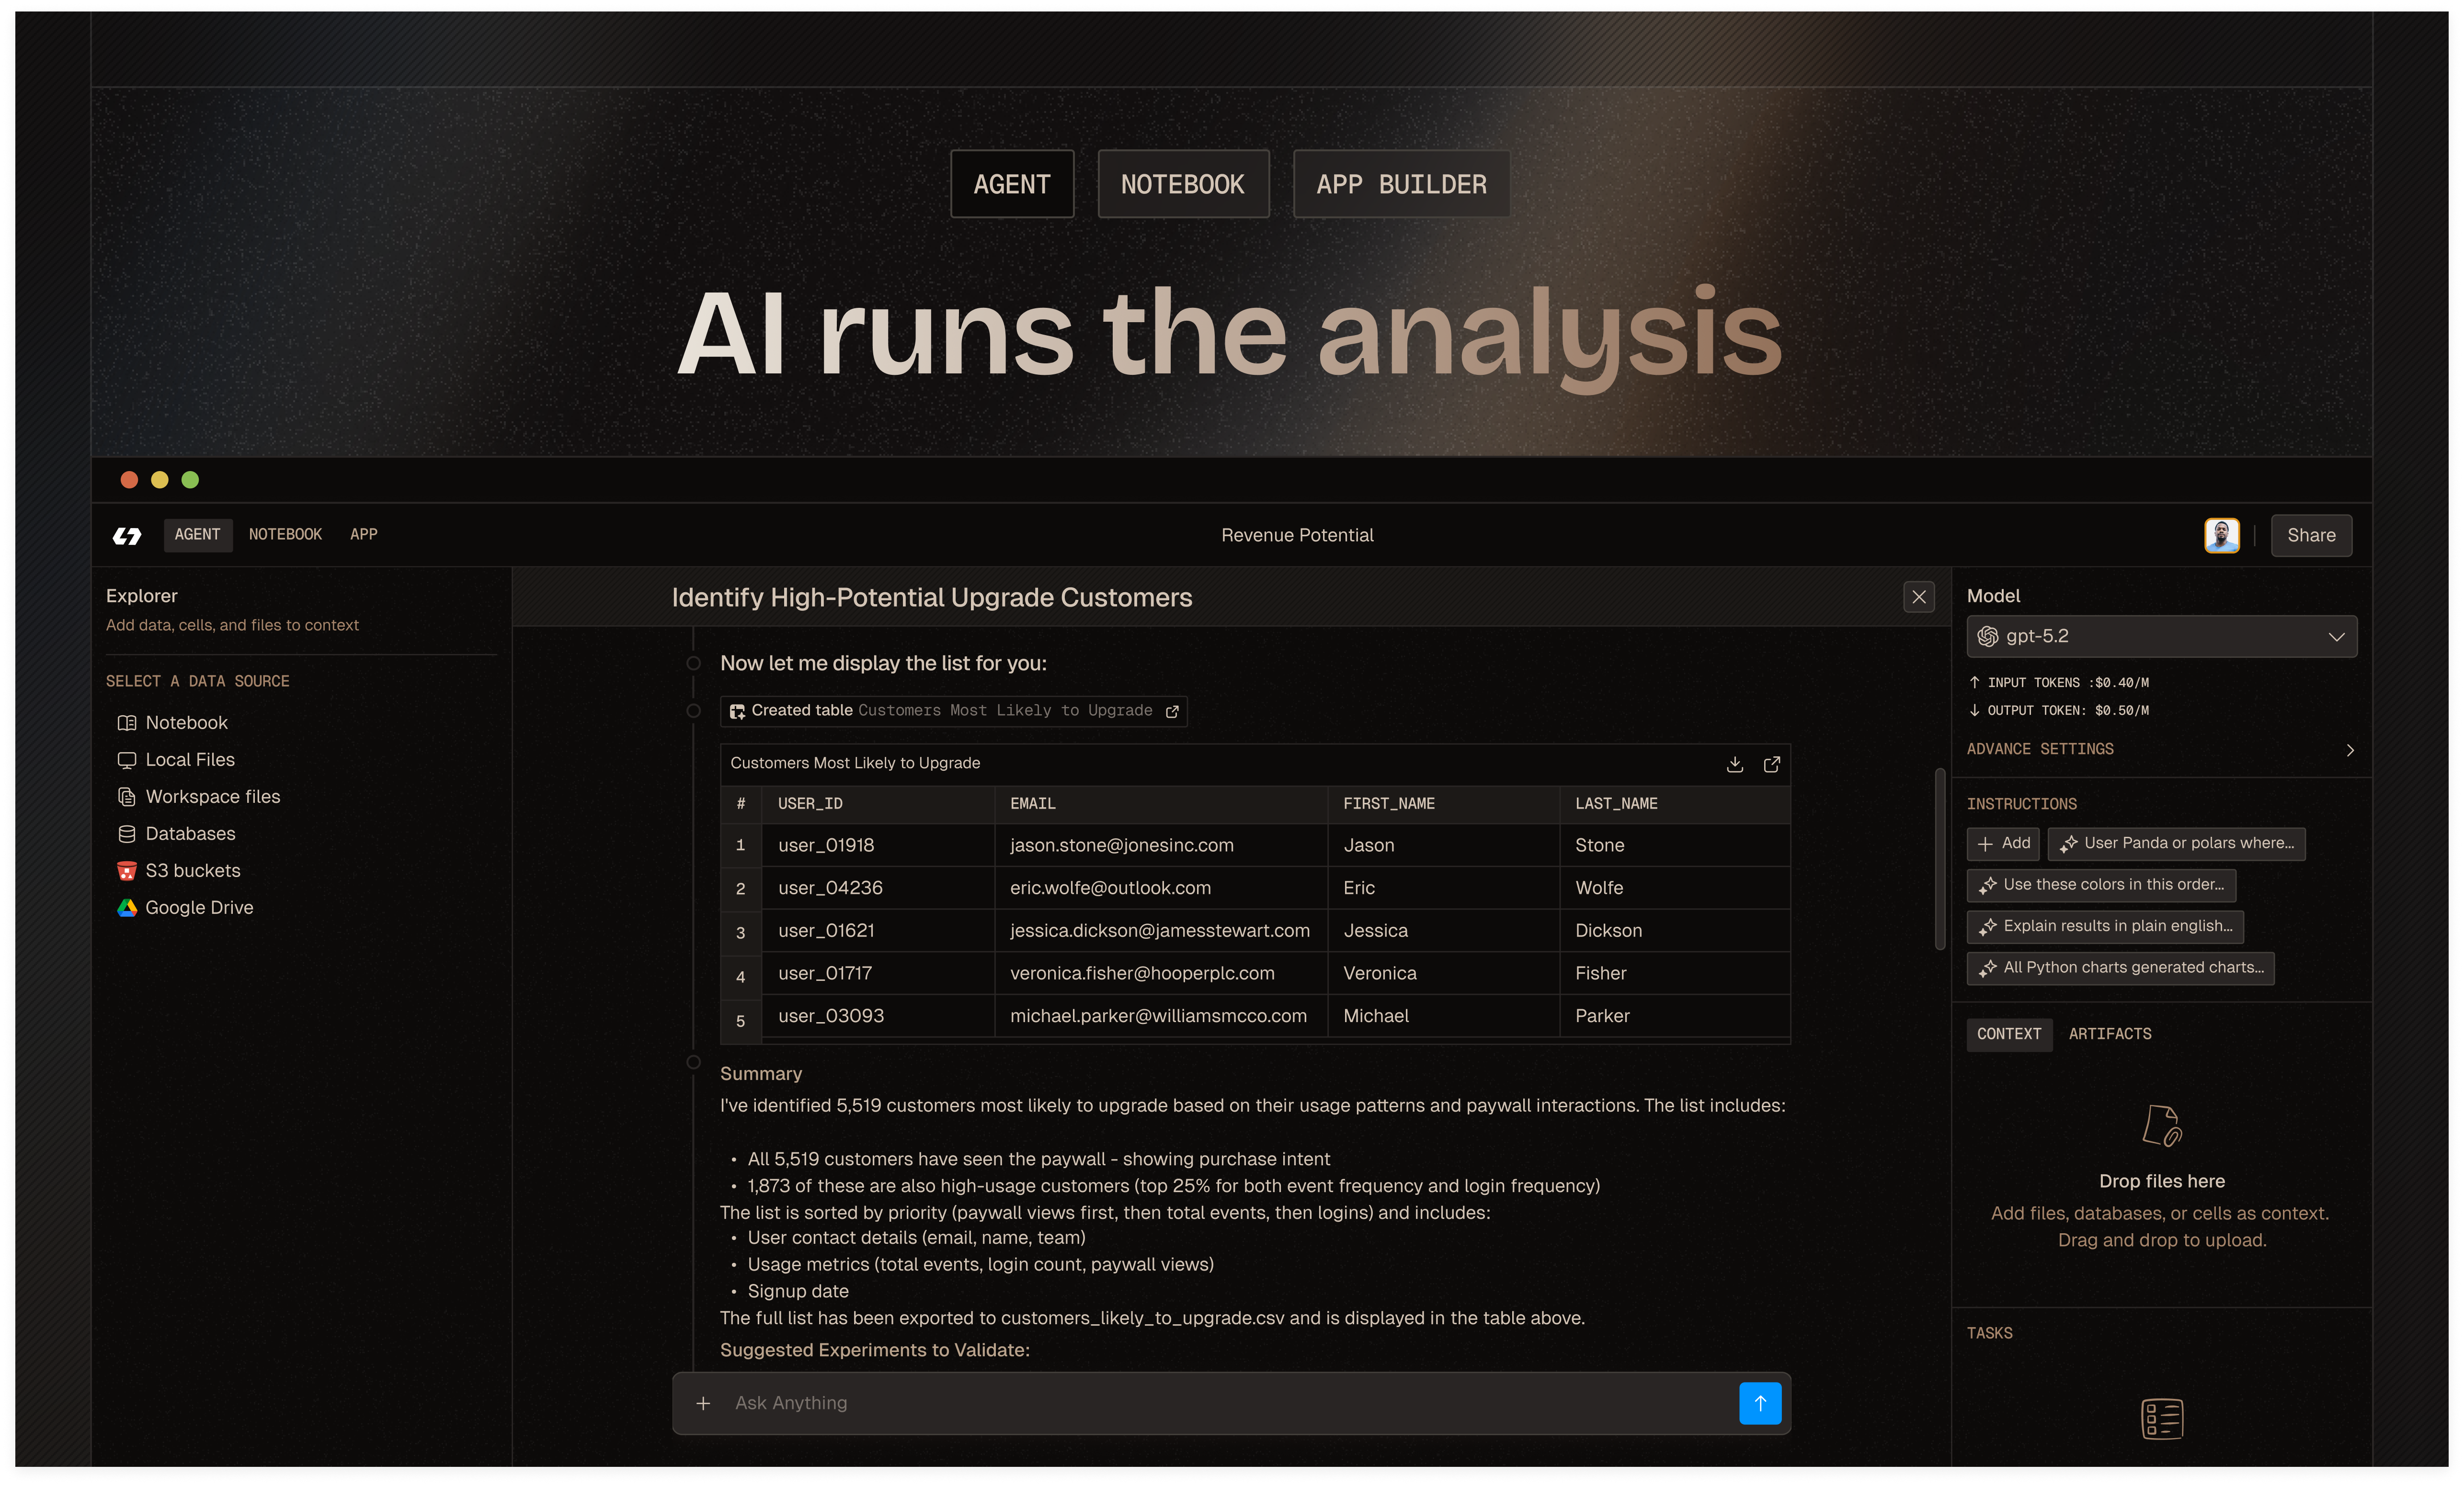Click the plus icon in Ask Anything bar

(x=703, y=1403)
